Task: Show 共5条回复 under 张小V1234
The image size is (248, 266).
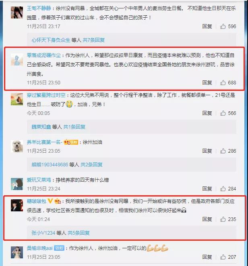Action: pos(79,233)
